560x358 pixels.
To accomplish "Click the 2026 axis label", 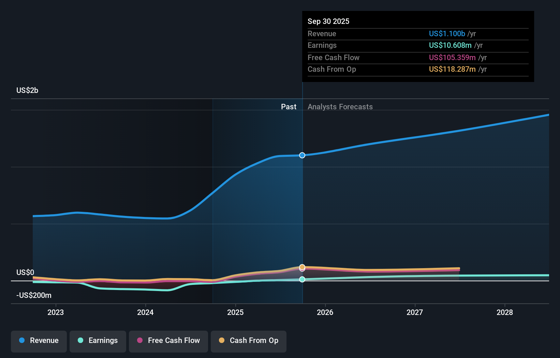I will 325,312.
